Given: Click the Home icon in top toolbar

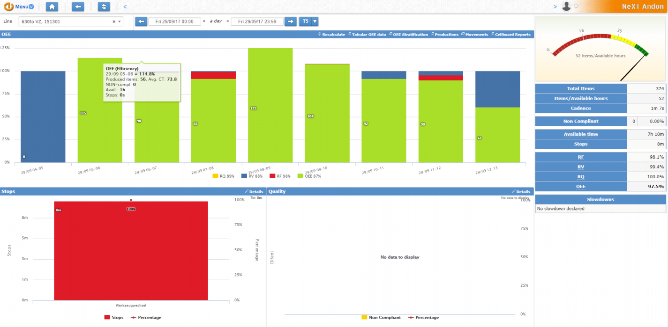Looking at the screenshot, I should pos(52,7).
